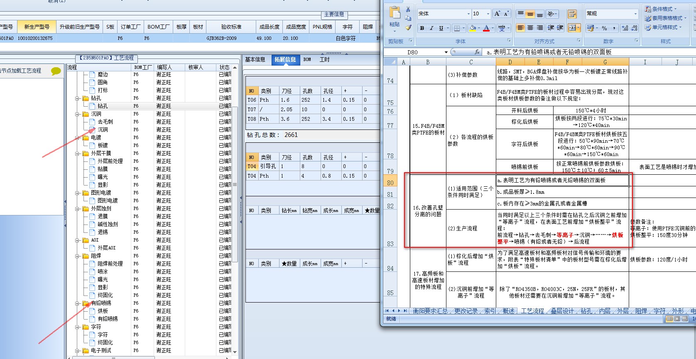696x359 pixels.
Task: Switch to the 基本信息 tab
Action: point(255,59)
